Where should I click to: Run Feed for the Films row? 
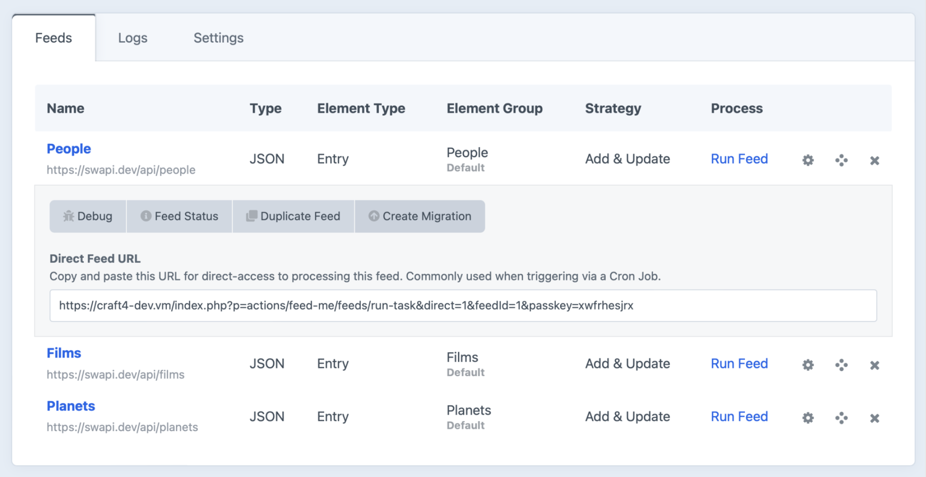[739, 363]
